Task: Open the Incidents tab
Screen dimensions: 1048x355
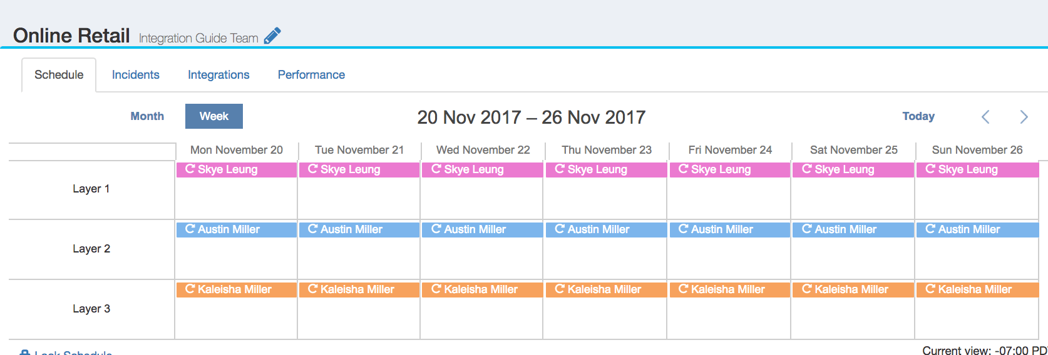Action: coord(136,75)
